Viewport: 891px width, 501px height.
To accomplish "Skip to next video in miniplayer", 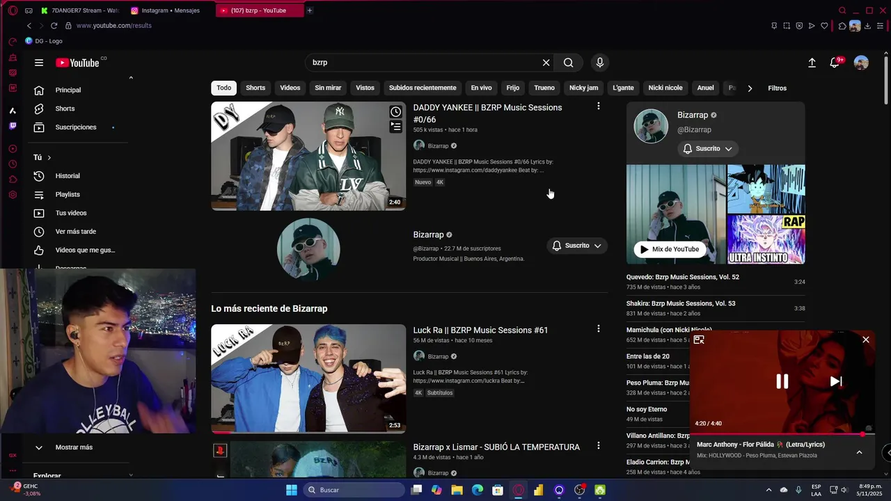I will click(x=836, y=381).
